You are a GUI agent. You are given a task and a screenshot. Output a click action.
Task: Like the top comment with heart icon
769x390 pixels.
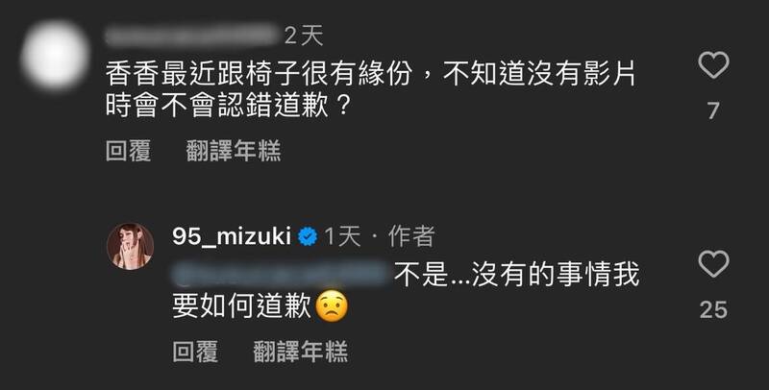pyautogui.click(x=713, y=65)
